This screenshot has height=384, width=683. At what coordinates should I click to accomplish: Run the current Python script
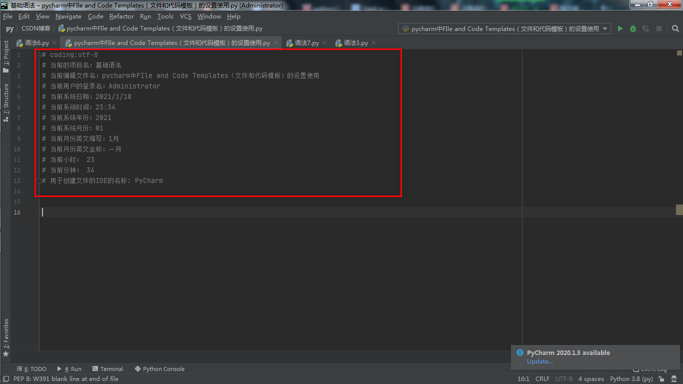(x=620, y=28)
